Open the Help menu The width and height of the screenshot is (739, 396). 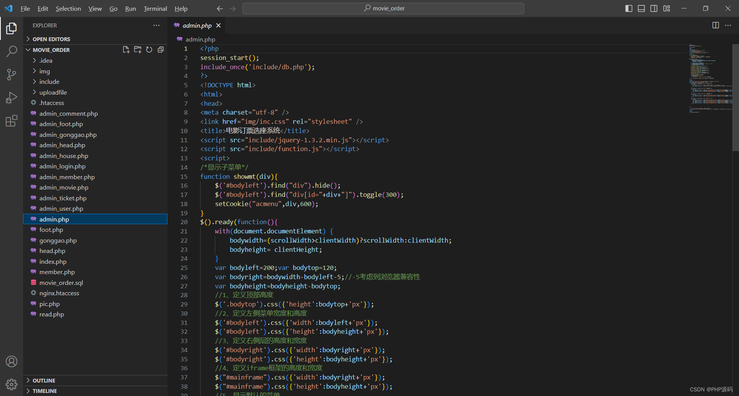181,8
